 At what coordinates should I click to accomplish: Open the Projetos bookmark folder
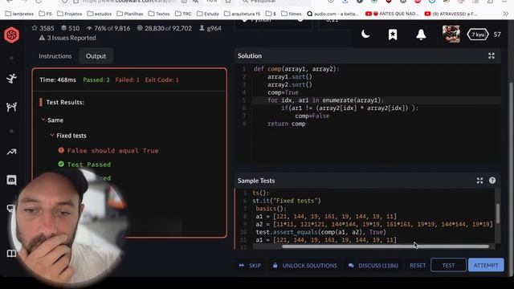(70, 14)
